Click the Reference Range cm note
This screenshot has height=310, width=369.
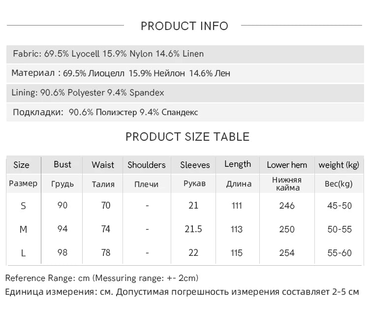tap(102, 278)
